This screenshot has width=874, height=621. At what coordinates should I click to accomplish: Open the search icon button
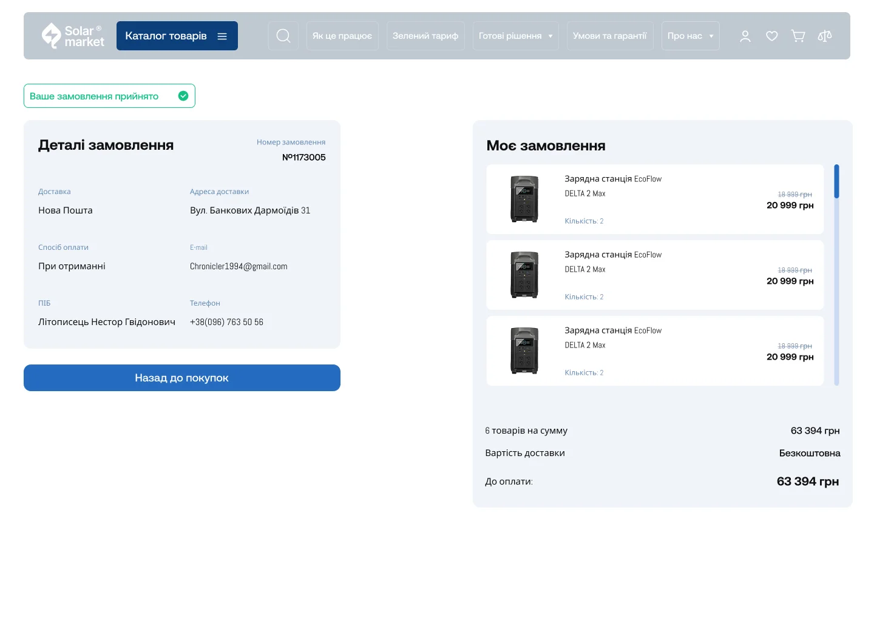[x=283, y=36]
